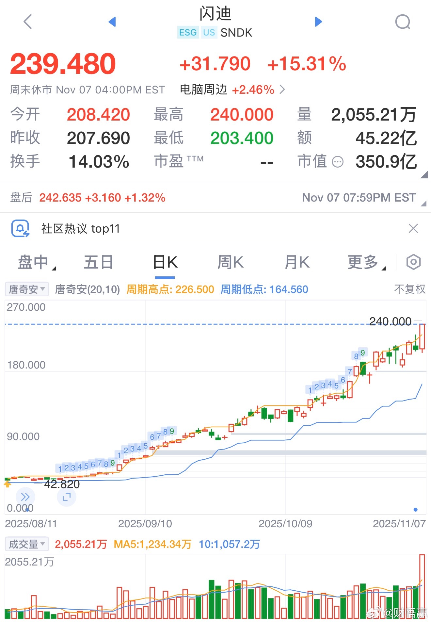The width and height of the screenshot is (431, 623).
Task: Tap the 2025/09/10 date axis label
Action: pos(145,524)
